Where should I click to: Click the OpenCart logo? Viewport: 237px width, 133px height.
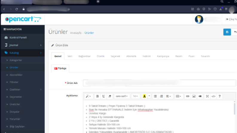23,19
